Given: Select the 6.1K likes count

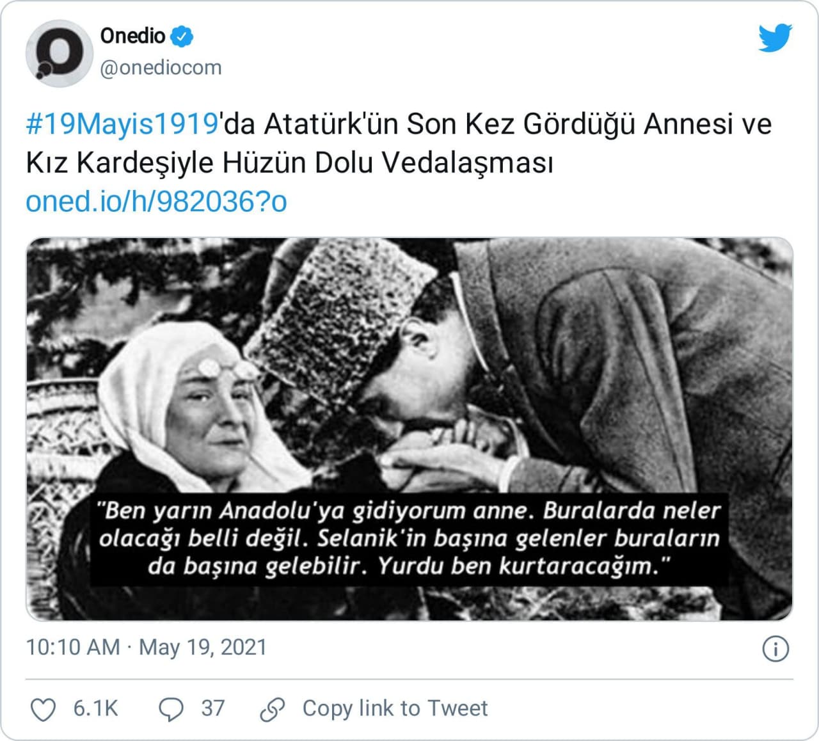Looking at the screenshot, I should coord(96,708).
